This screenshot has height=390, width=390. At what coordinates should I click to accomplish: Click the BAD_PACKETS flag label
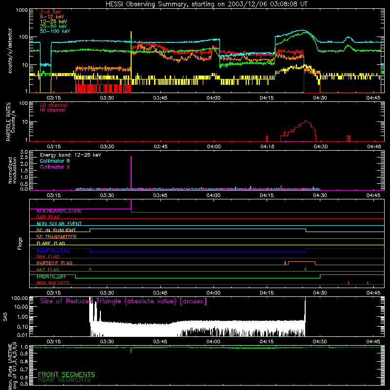point(53,283)
